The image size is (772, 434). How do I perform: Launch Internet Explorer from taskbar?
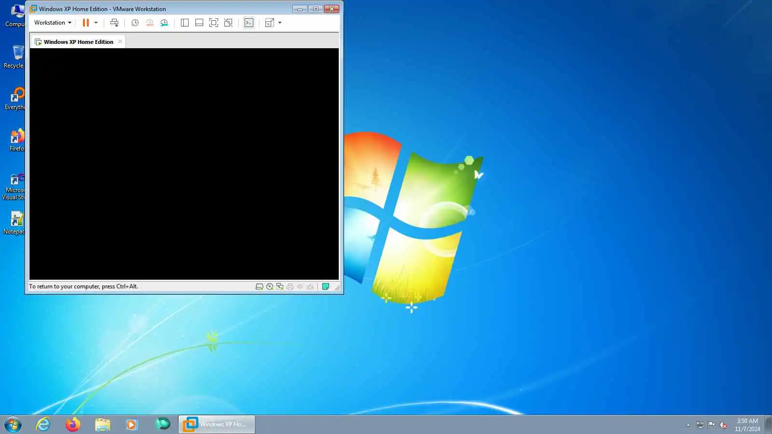[x=43, y=424]
